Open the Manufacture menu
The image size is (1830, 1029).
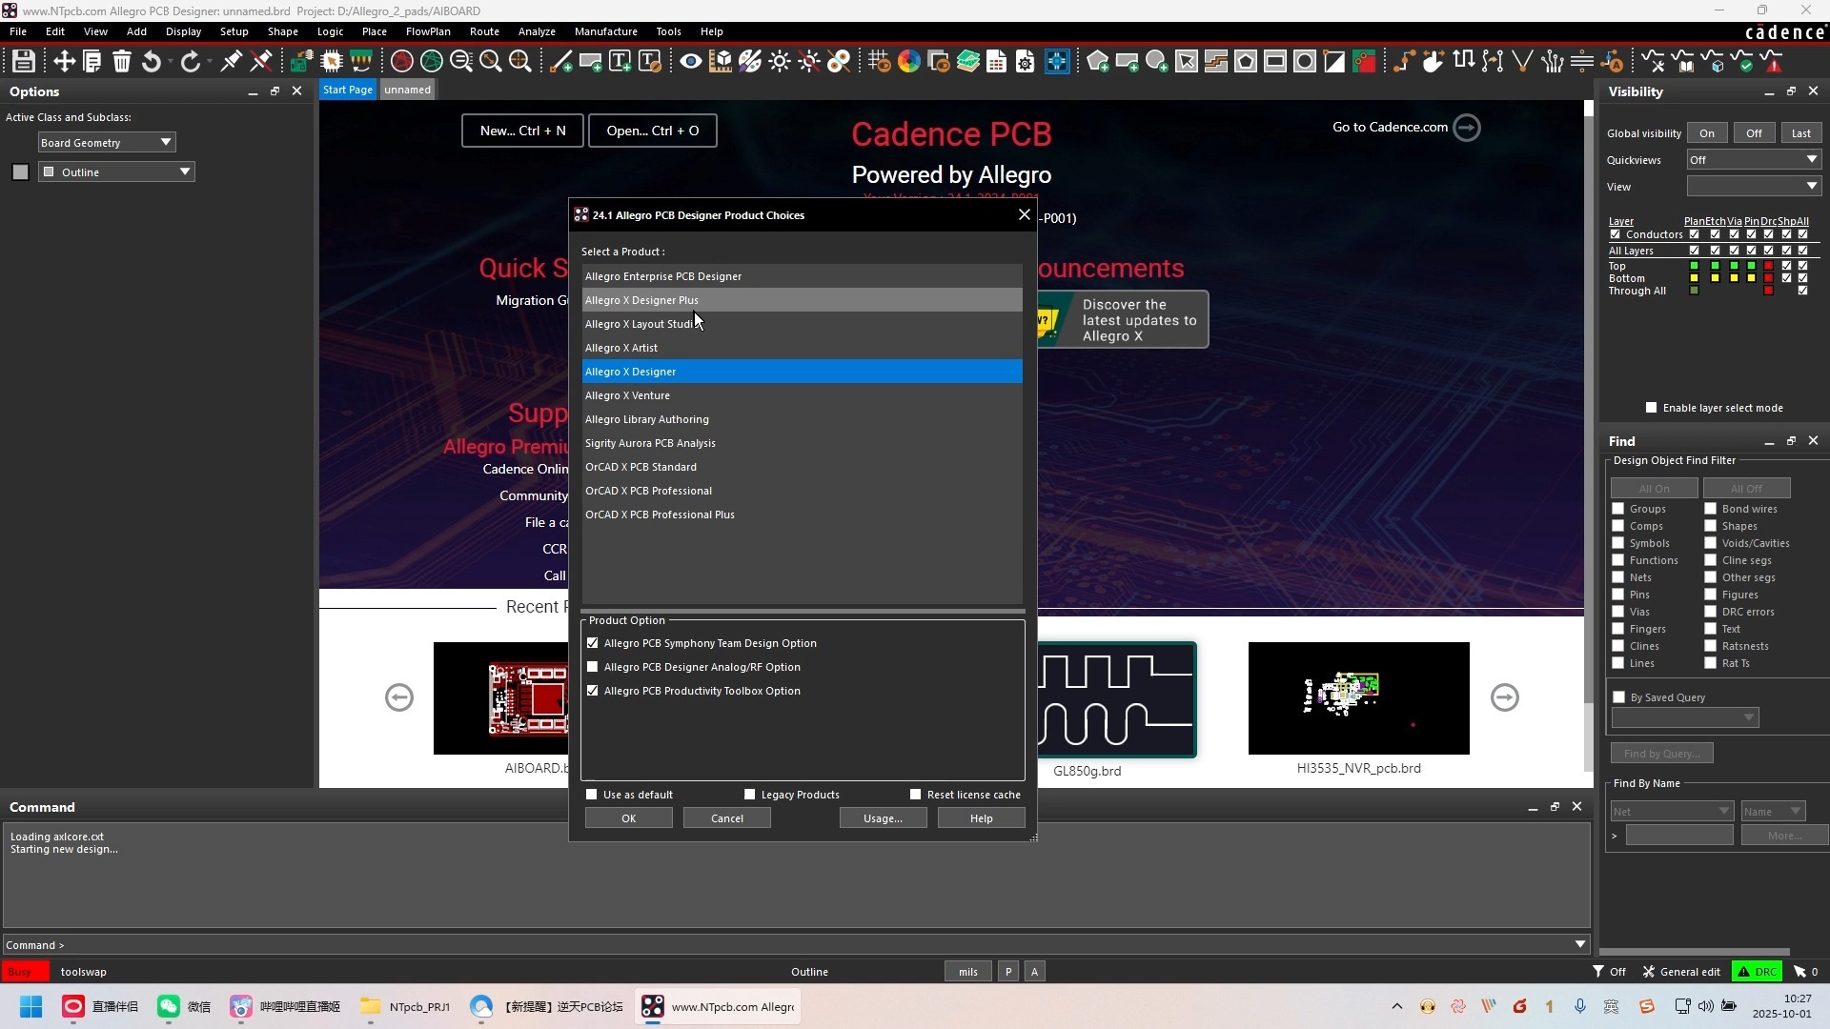pyautogui.click(x=605, y=31)
